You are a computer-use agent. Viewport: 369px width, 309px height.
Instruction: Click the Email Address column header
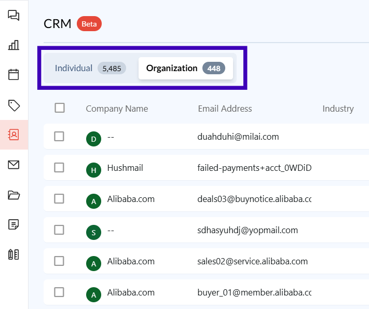[x=225, y=109]
